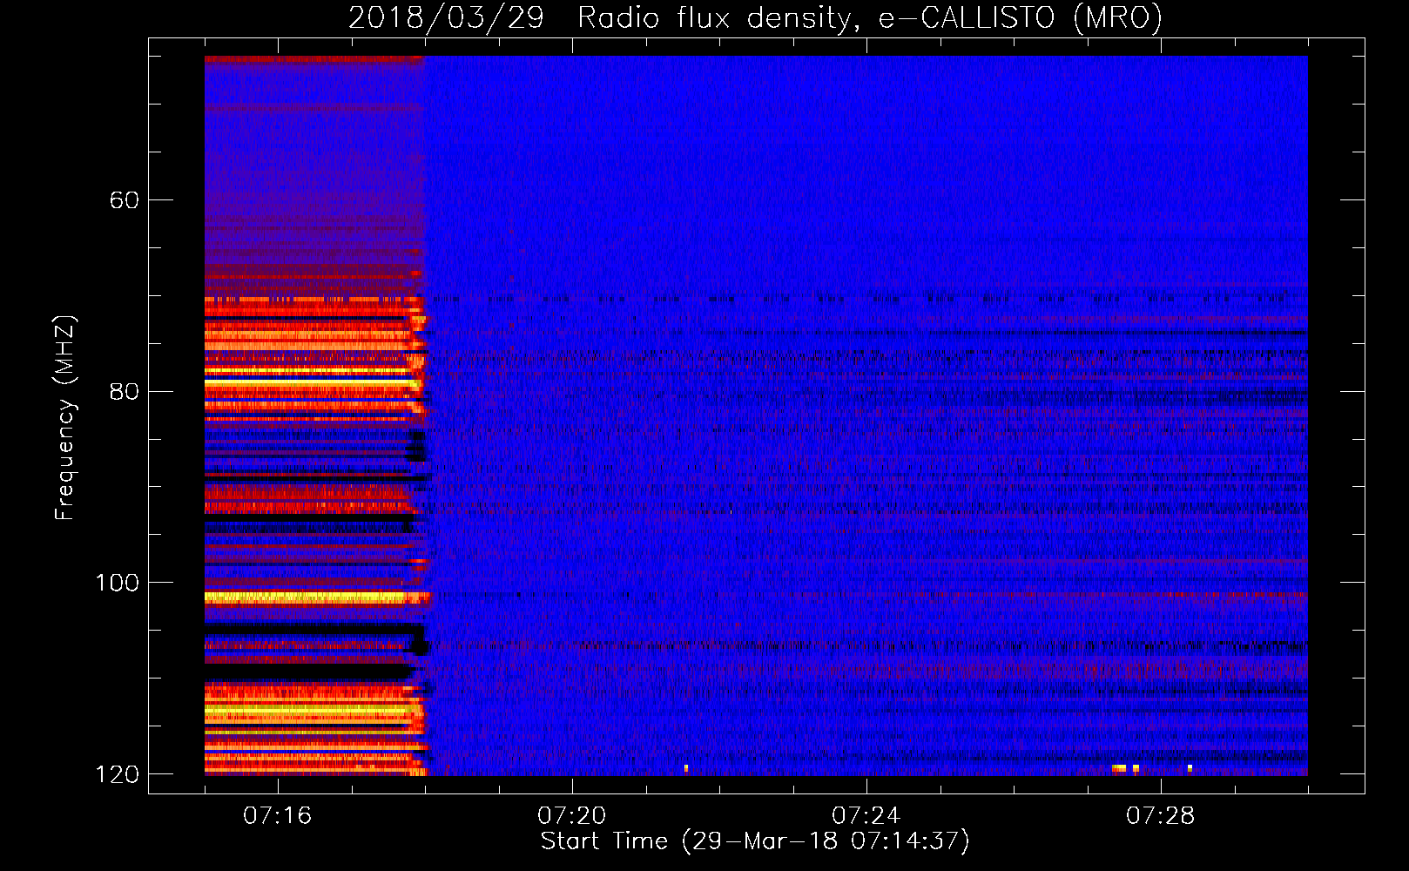Click the 'Start Time (29-Mar-18 07:14:37)' label
The height and width of the screenshot is (871, 1409).
[755, 841]
